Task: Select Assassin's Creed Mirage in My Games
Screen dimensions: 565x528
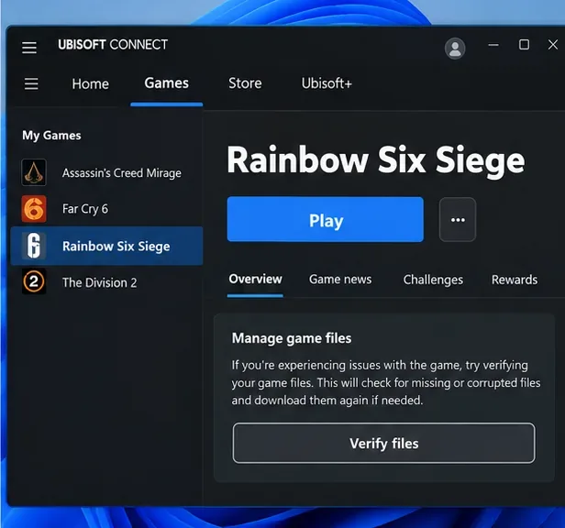Action: [106, 173]
